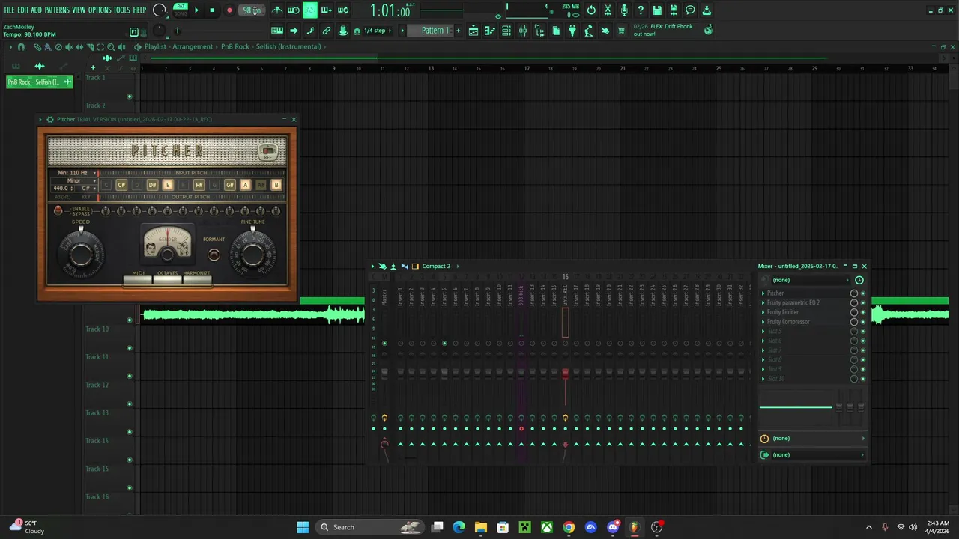Click the export/render icon next to save
The height and width of the screenshot is (539, 959).
pyautogui.click(x=674, y=10)
